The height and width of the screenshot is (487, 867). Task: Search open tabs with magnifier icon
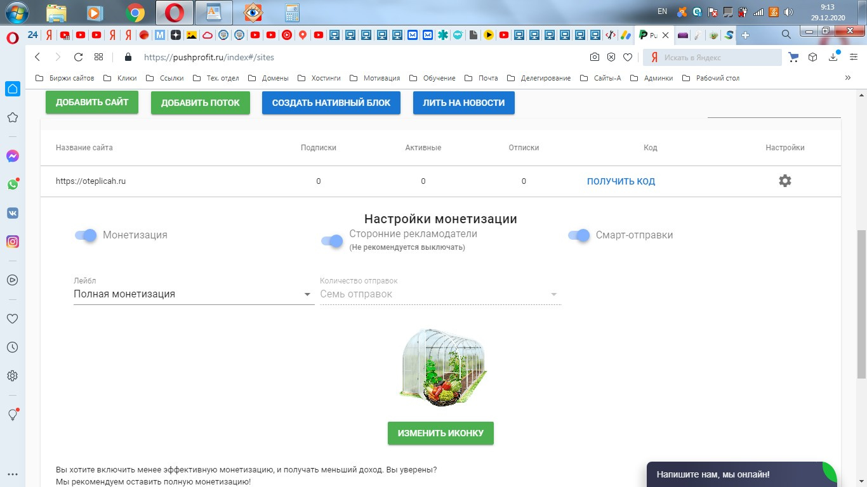[x=786, y=34]
